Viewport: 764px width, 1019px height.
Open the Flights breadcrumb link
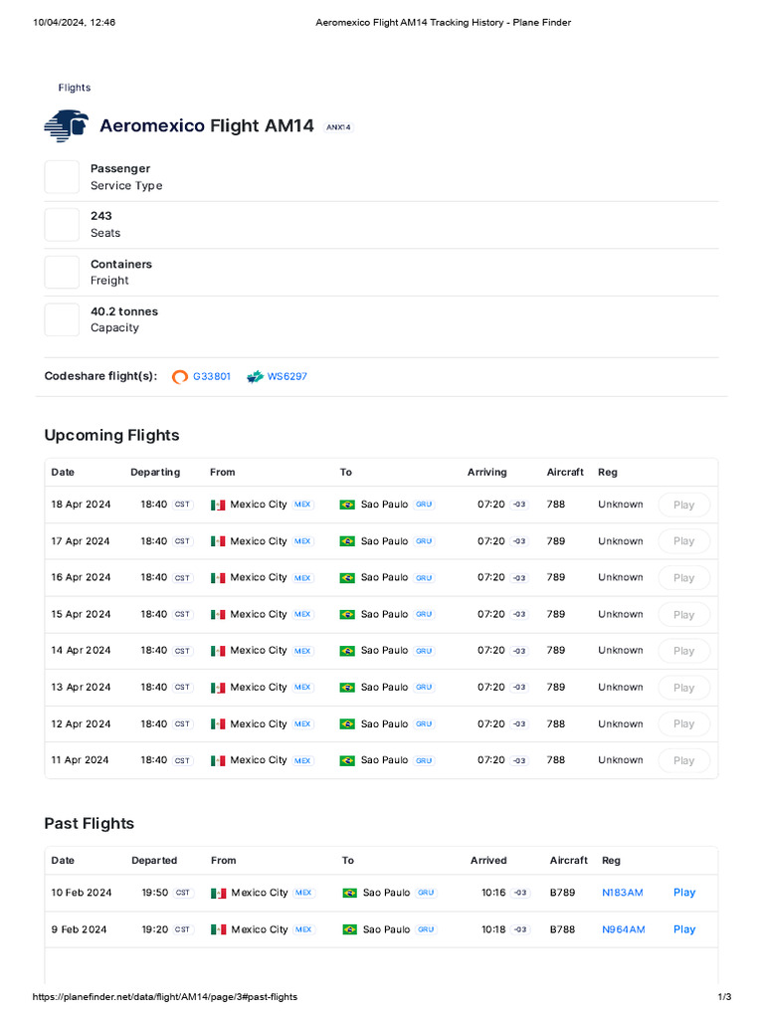pos(74,88)
